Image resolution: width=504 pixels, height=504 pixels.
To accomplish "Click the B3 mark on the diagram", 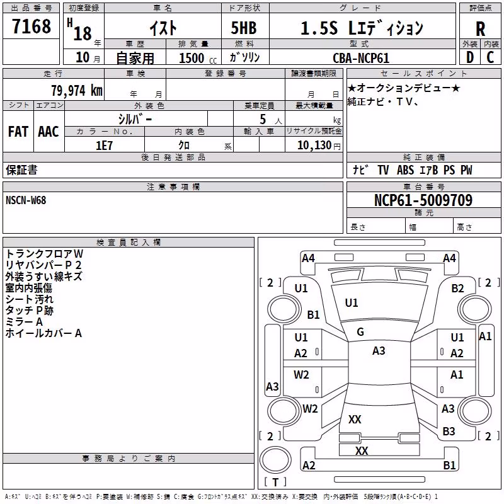I will [x=449, y=431].
